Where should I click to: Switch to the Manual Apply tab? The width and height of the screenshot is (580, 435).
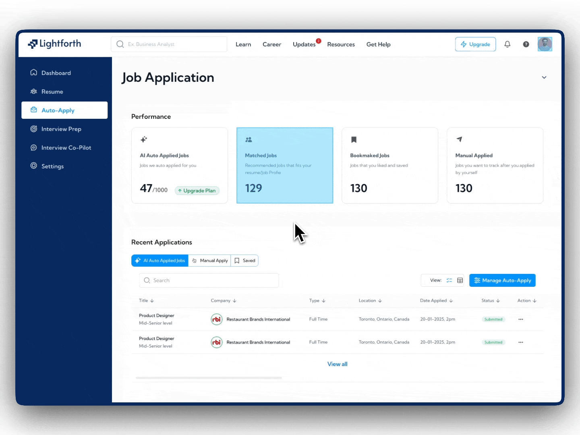tap(209, 261)
